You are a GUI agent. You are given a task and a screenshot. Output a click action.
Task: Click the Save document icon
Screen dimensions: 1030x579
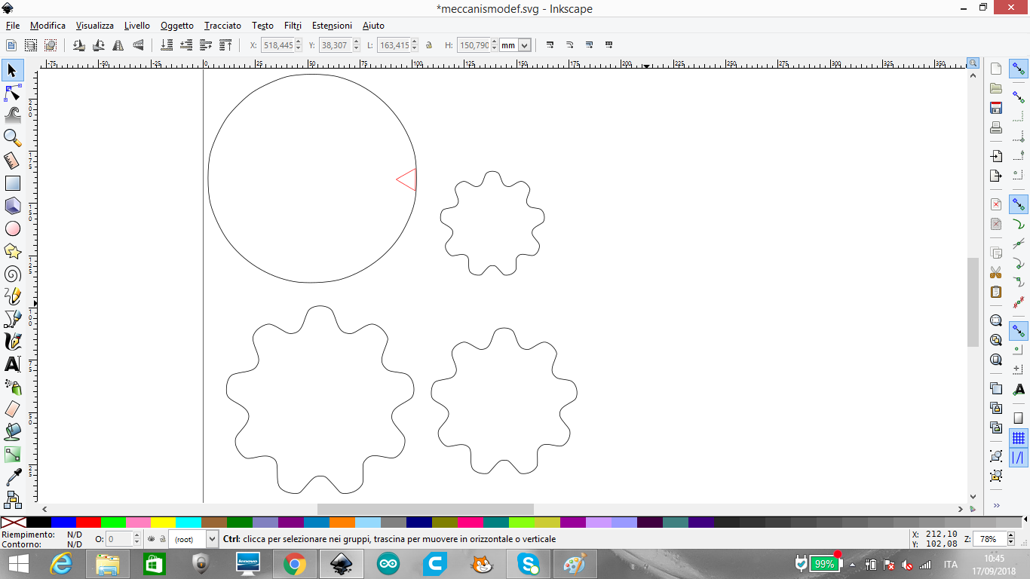[996, 108]
